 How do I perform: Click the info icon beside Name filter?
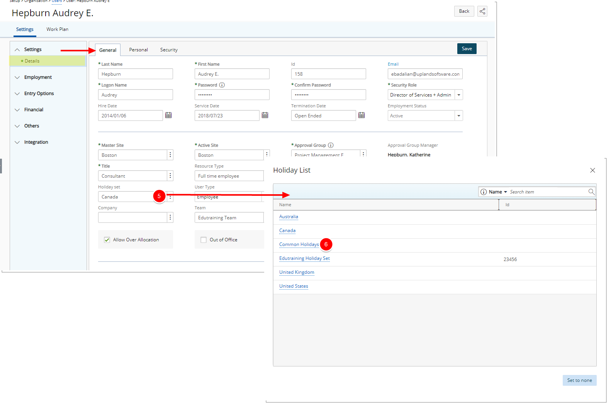(484, 192)
